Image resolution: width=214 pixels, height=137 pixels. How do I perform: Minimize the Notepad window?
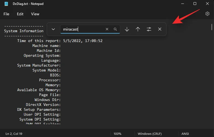[x=183, y=4]
